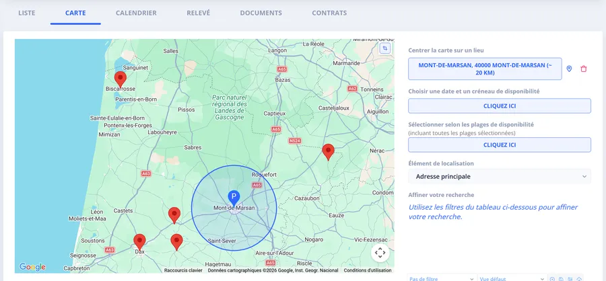
Task: Click the blue location pin icon
Action: click(x=569, y=69)
